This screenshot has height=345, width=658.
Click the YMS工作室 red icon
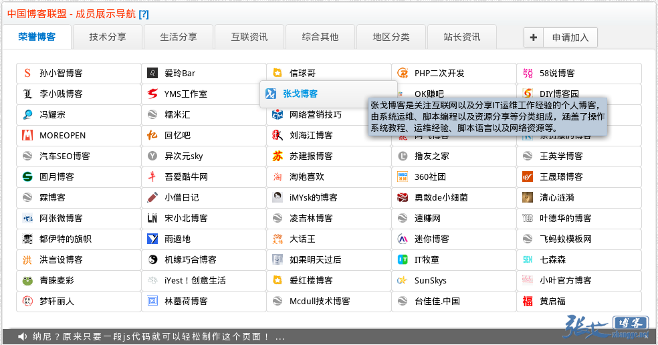(152, 94)
